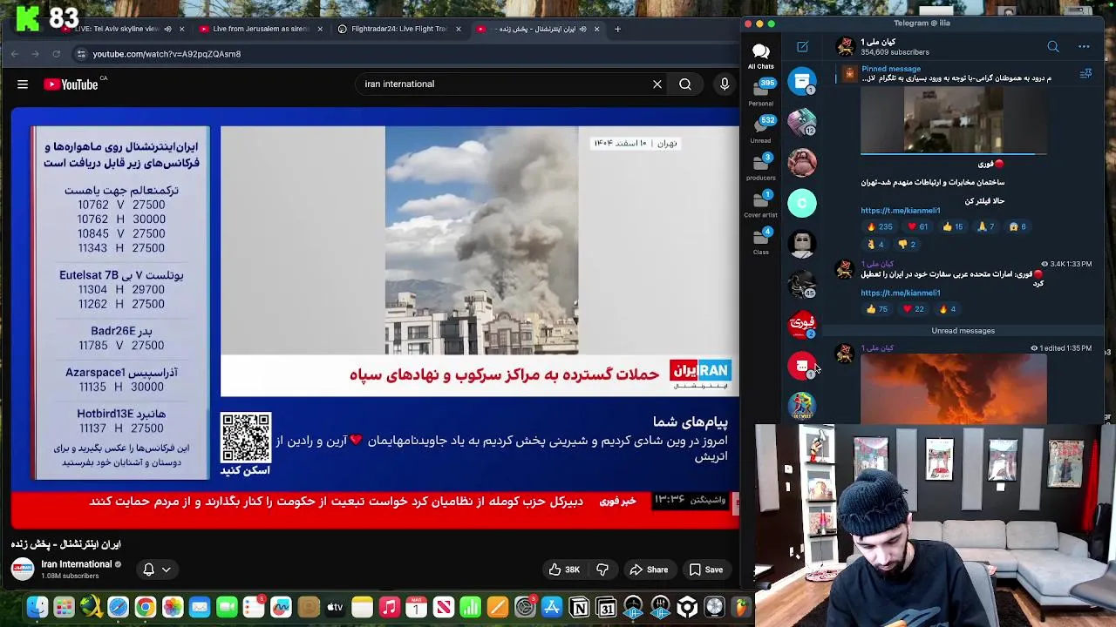This screenshot has height=627, width=1116.
Task: Toggle the channel notification bell
Action: tap(148, 570)
